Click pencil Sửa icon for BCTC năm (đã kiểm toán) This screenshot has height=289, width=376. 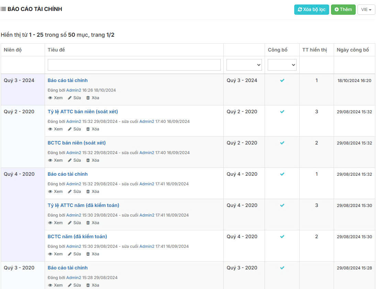(70, 254)
